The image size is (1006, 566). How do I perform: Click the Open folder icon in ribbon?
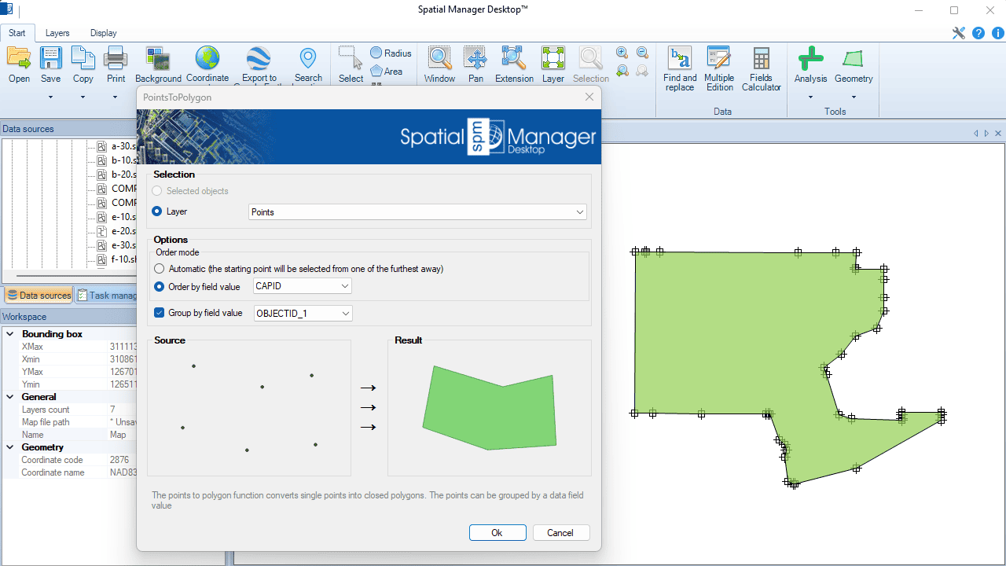(x=19, y=58)
